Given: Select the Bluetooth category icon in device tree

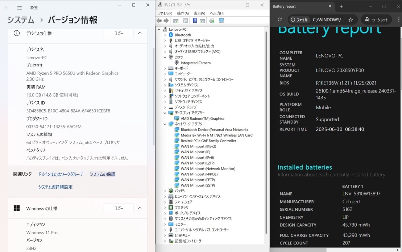Looking at the screenshot, I should [171, 35].
